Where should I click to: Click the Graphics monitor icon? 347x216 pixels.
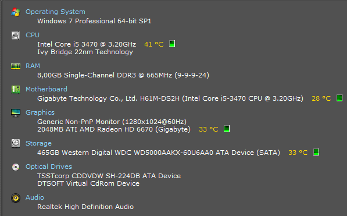16,112
